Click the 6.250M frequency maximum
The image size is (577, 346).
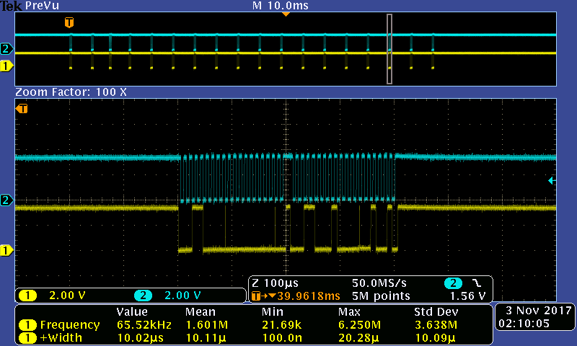point(359,325)
